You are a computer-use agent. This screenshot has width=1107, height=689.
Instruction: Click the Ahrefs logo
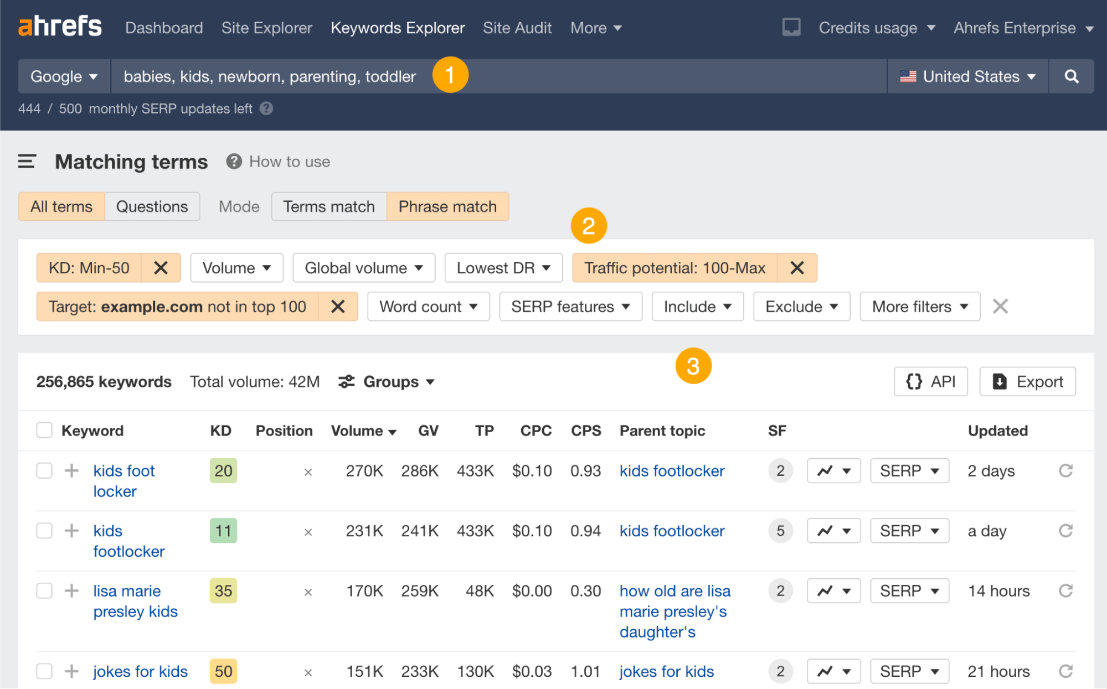[x=60, y=26]
